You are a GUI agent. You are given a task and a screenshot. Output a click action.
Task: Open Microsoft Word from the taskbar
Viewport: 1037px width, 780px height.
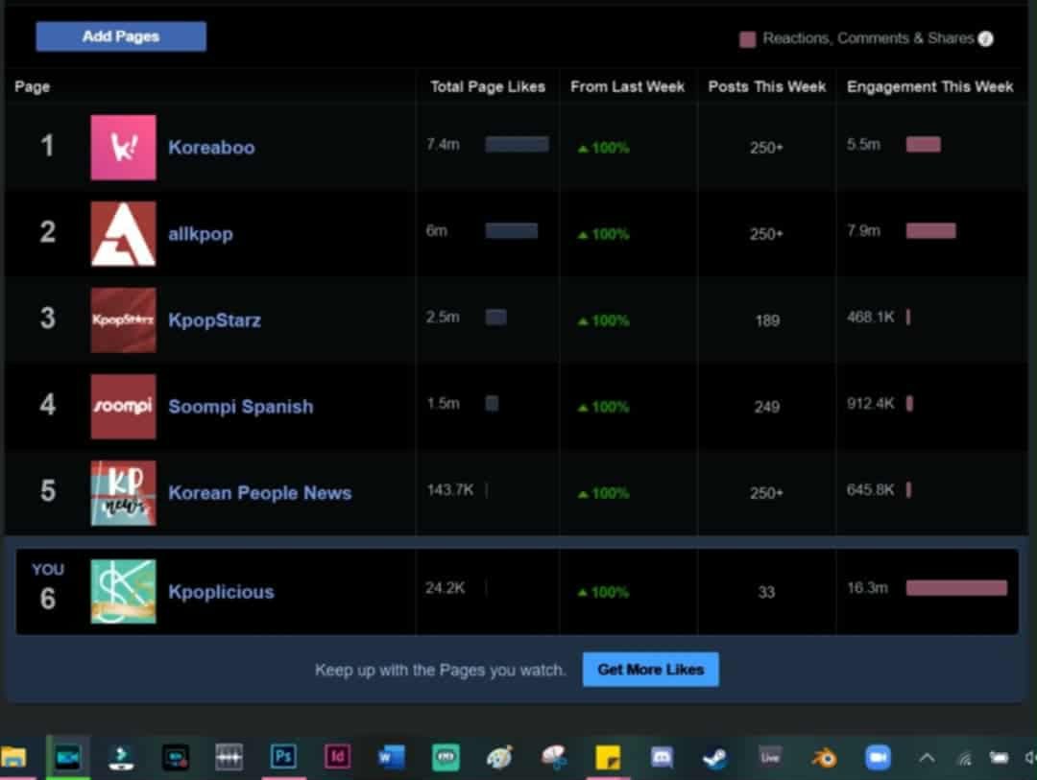391,757
